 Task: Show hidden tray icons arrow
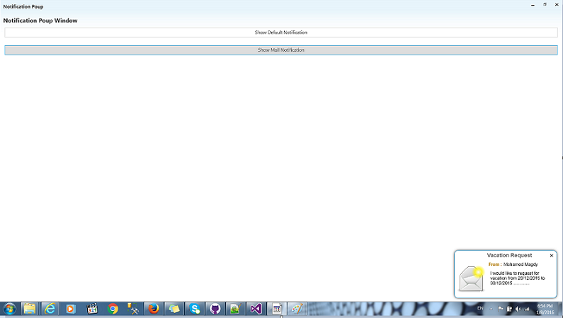(491, 309)
